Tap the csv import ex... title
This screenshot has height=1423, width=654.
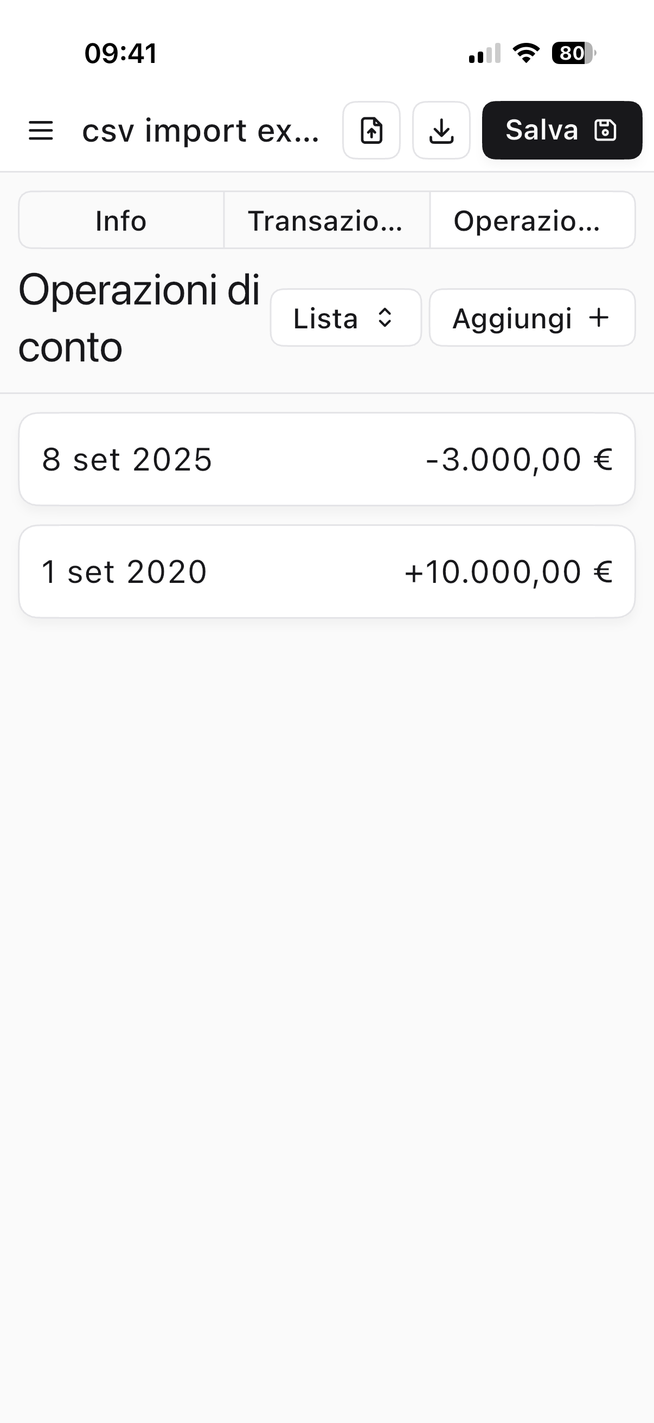coord(200,131)
